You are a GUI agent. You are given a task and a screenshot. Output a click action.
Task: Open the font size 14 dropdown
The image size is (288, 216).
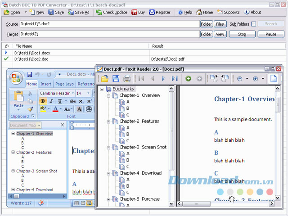tap(88, 93)
